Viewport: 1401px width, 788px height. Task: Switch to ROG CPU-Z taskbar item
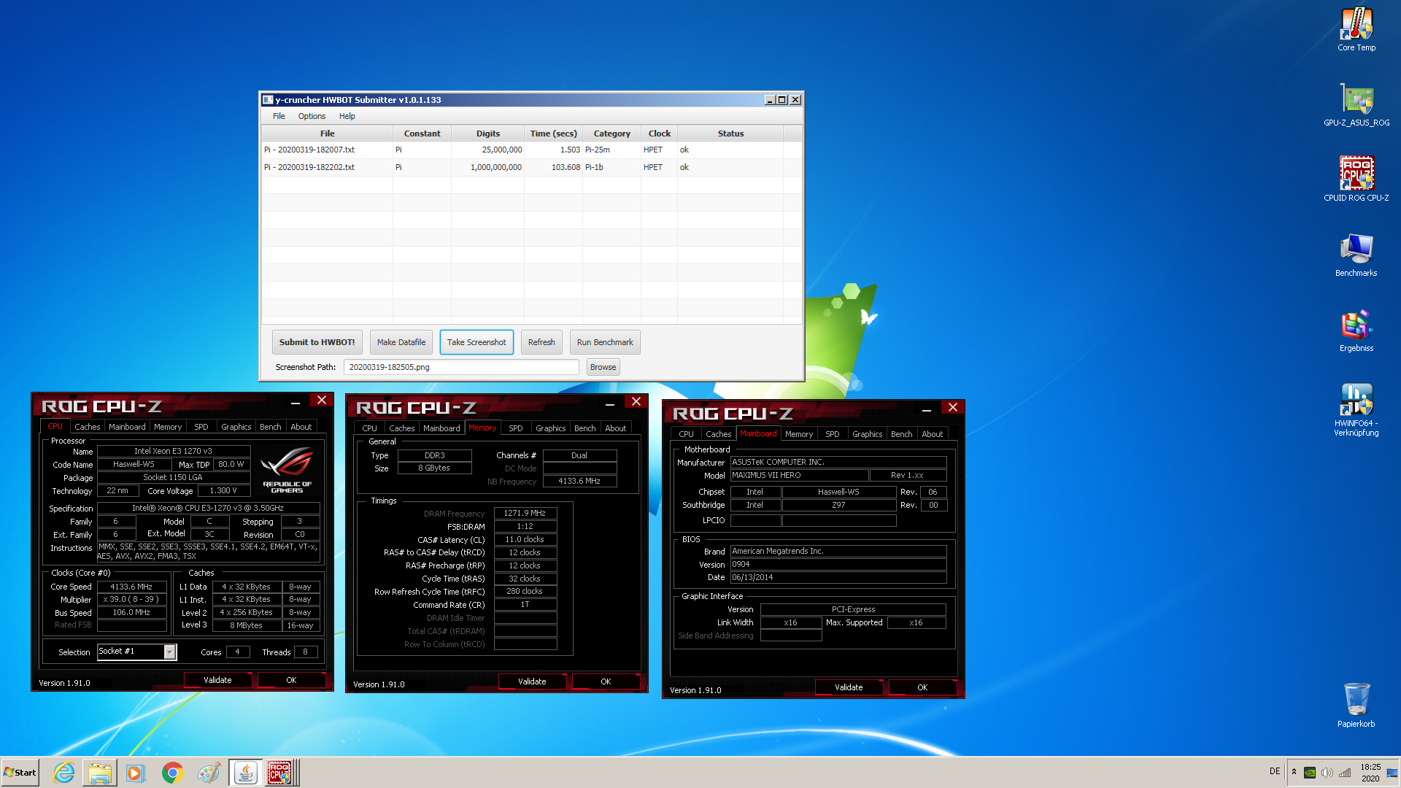point(280,773)
